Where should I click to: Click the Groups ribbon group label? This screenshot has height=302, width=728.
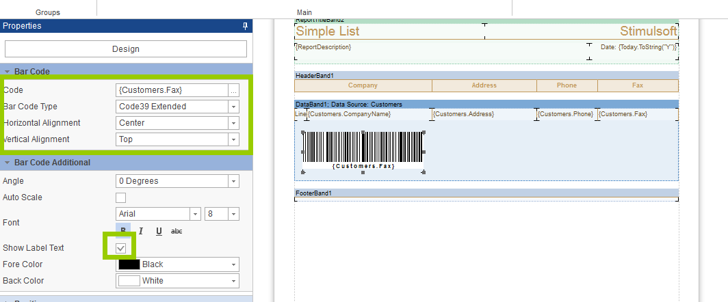point(48,12)
